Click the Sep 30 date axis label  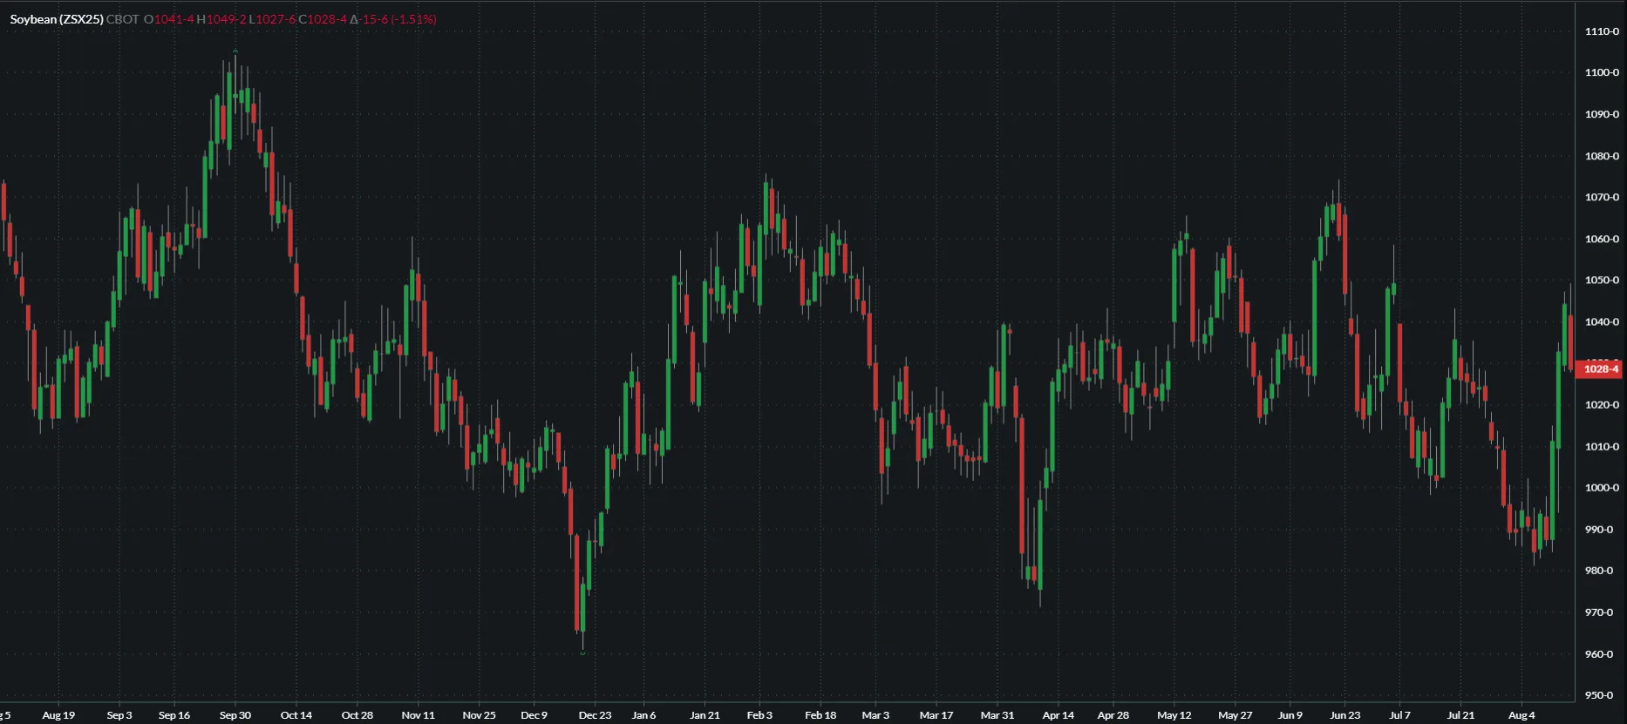(235, 715)
